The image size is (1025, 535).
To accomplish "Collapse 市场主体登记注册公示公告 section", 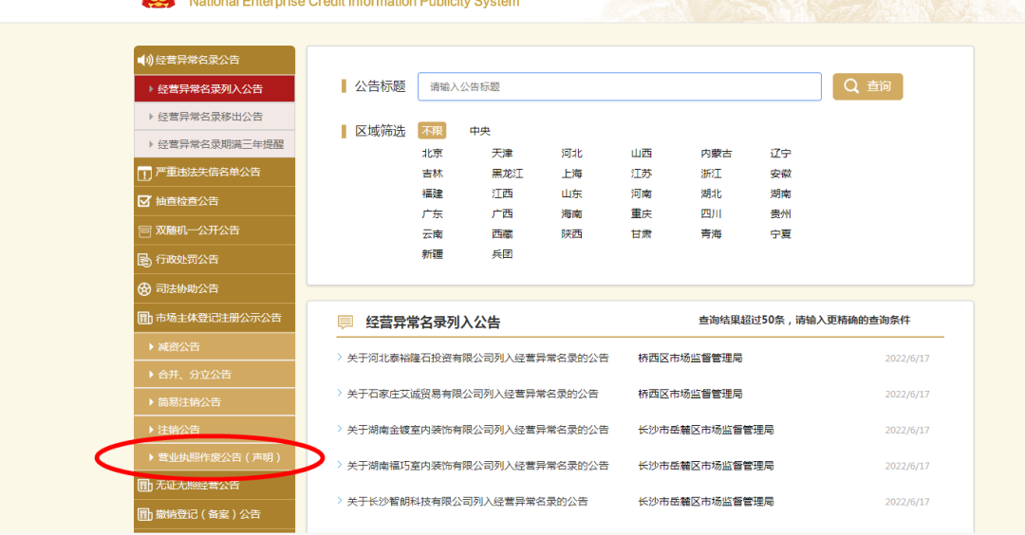I will 214,318.
